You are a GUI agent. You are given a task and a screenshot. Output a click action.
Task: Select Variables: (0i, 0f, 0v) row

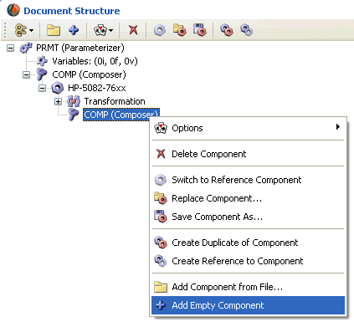click(x=95, y=61)
